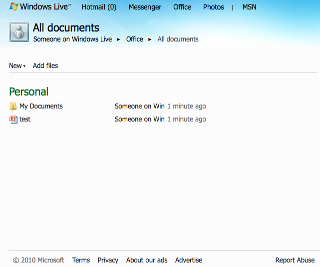
Task: Click the Windows Live home text
Action: (x=45, y=6)
